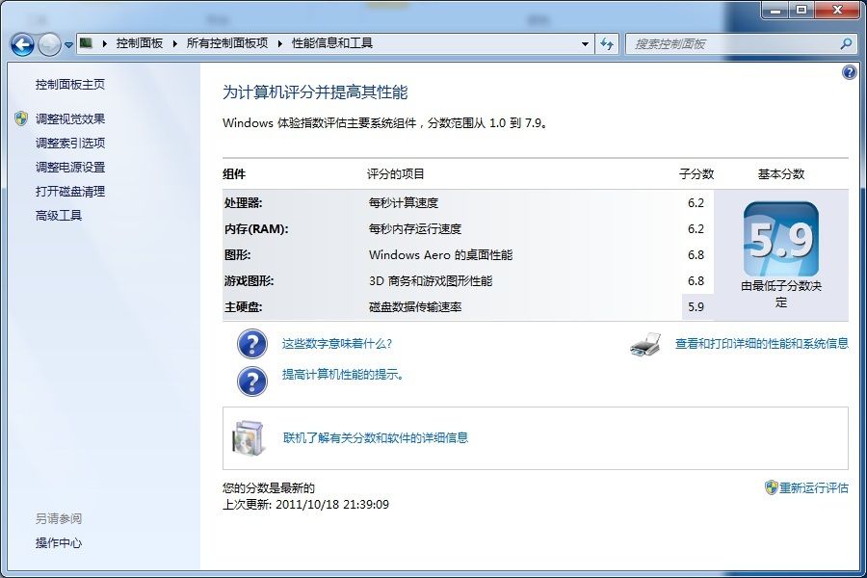
Task: Click the shield icon beside 调整视觉效果
Action: click(x=21, y=118)
